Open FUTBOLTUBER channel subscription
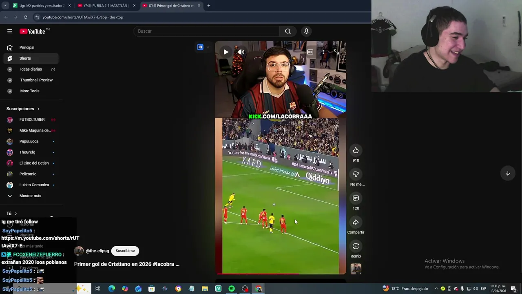Viewport: 522px width, 294px height. point(31,120)
